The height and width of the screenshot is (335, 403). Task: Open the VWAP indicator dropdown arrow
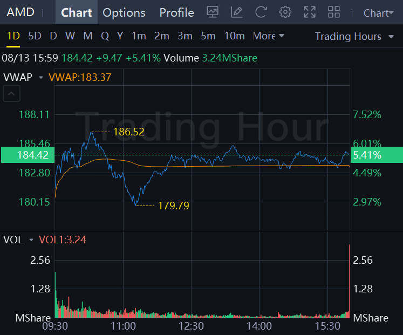point(41,77)
